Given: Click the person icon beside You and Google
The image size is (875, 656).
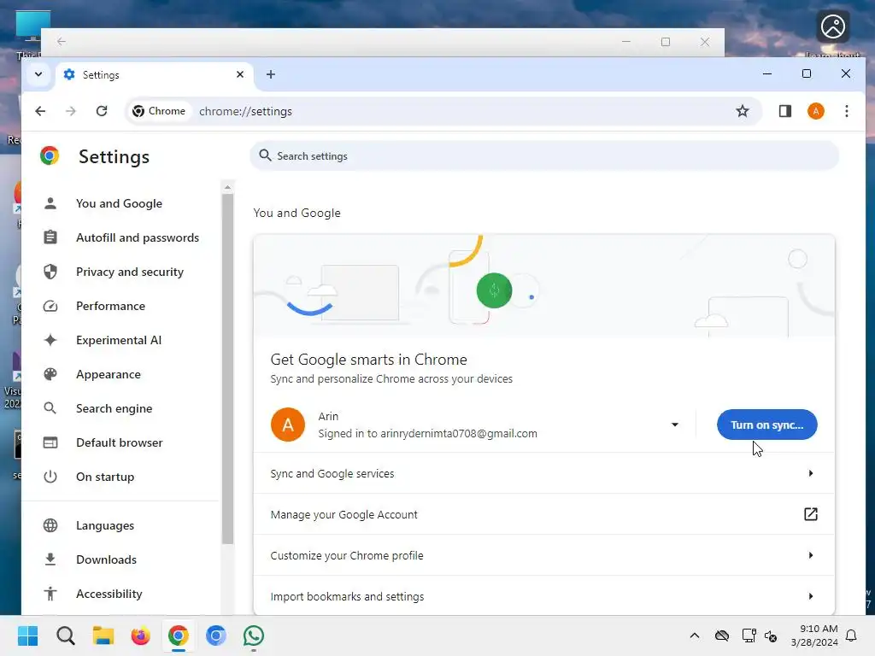Looking at the screenshot, I should tap(50, 203).
